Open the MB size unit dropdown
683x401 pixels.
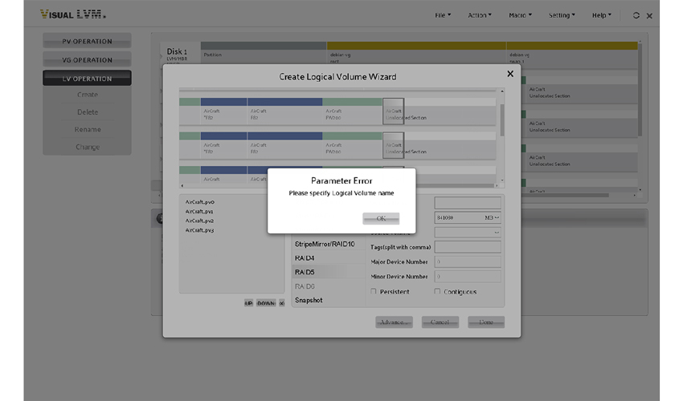[x=492, y=217]
